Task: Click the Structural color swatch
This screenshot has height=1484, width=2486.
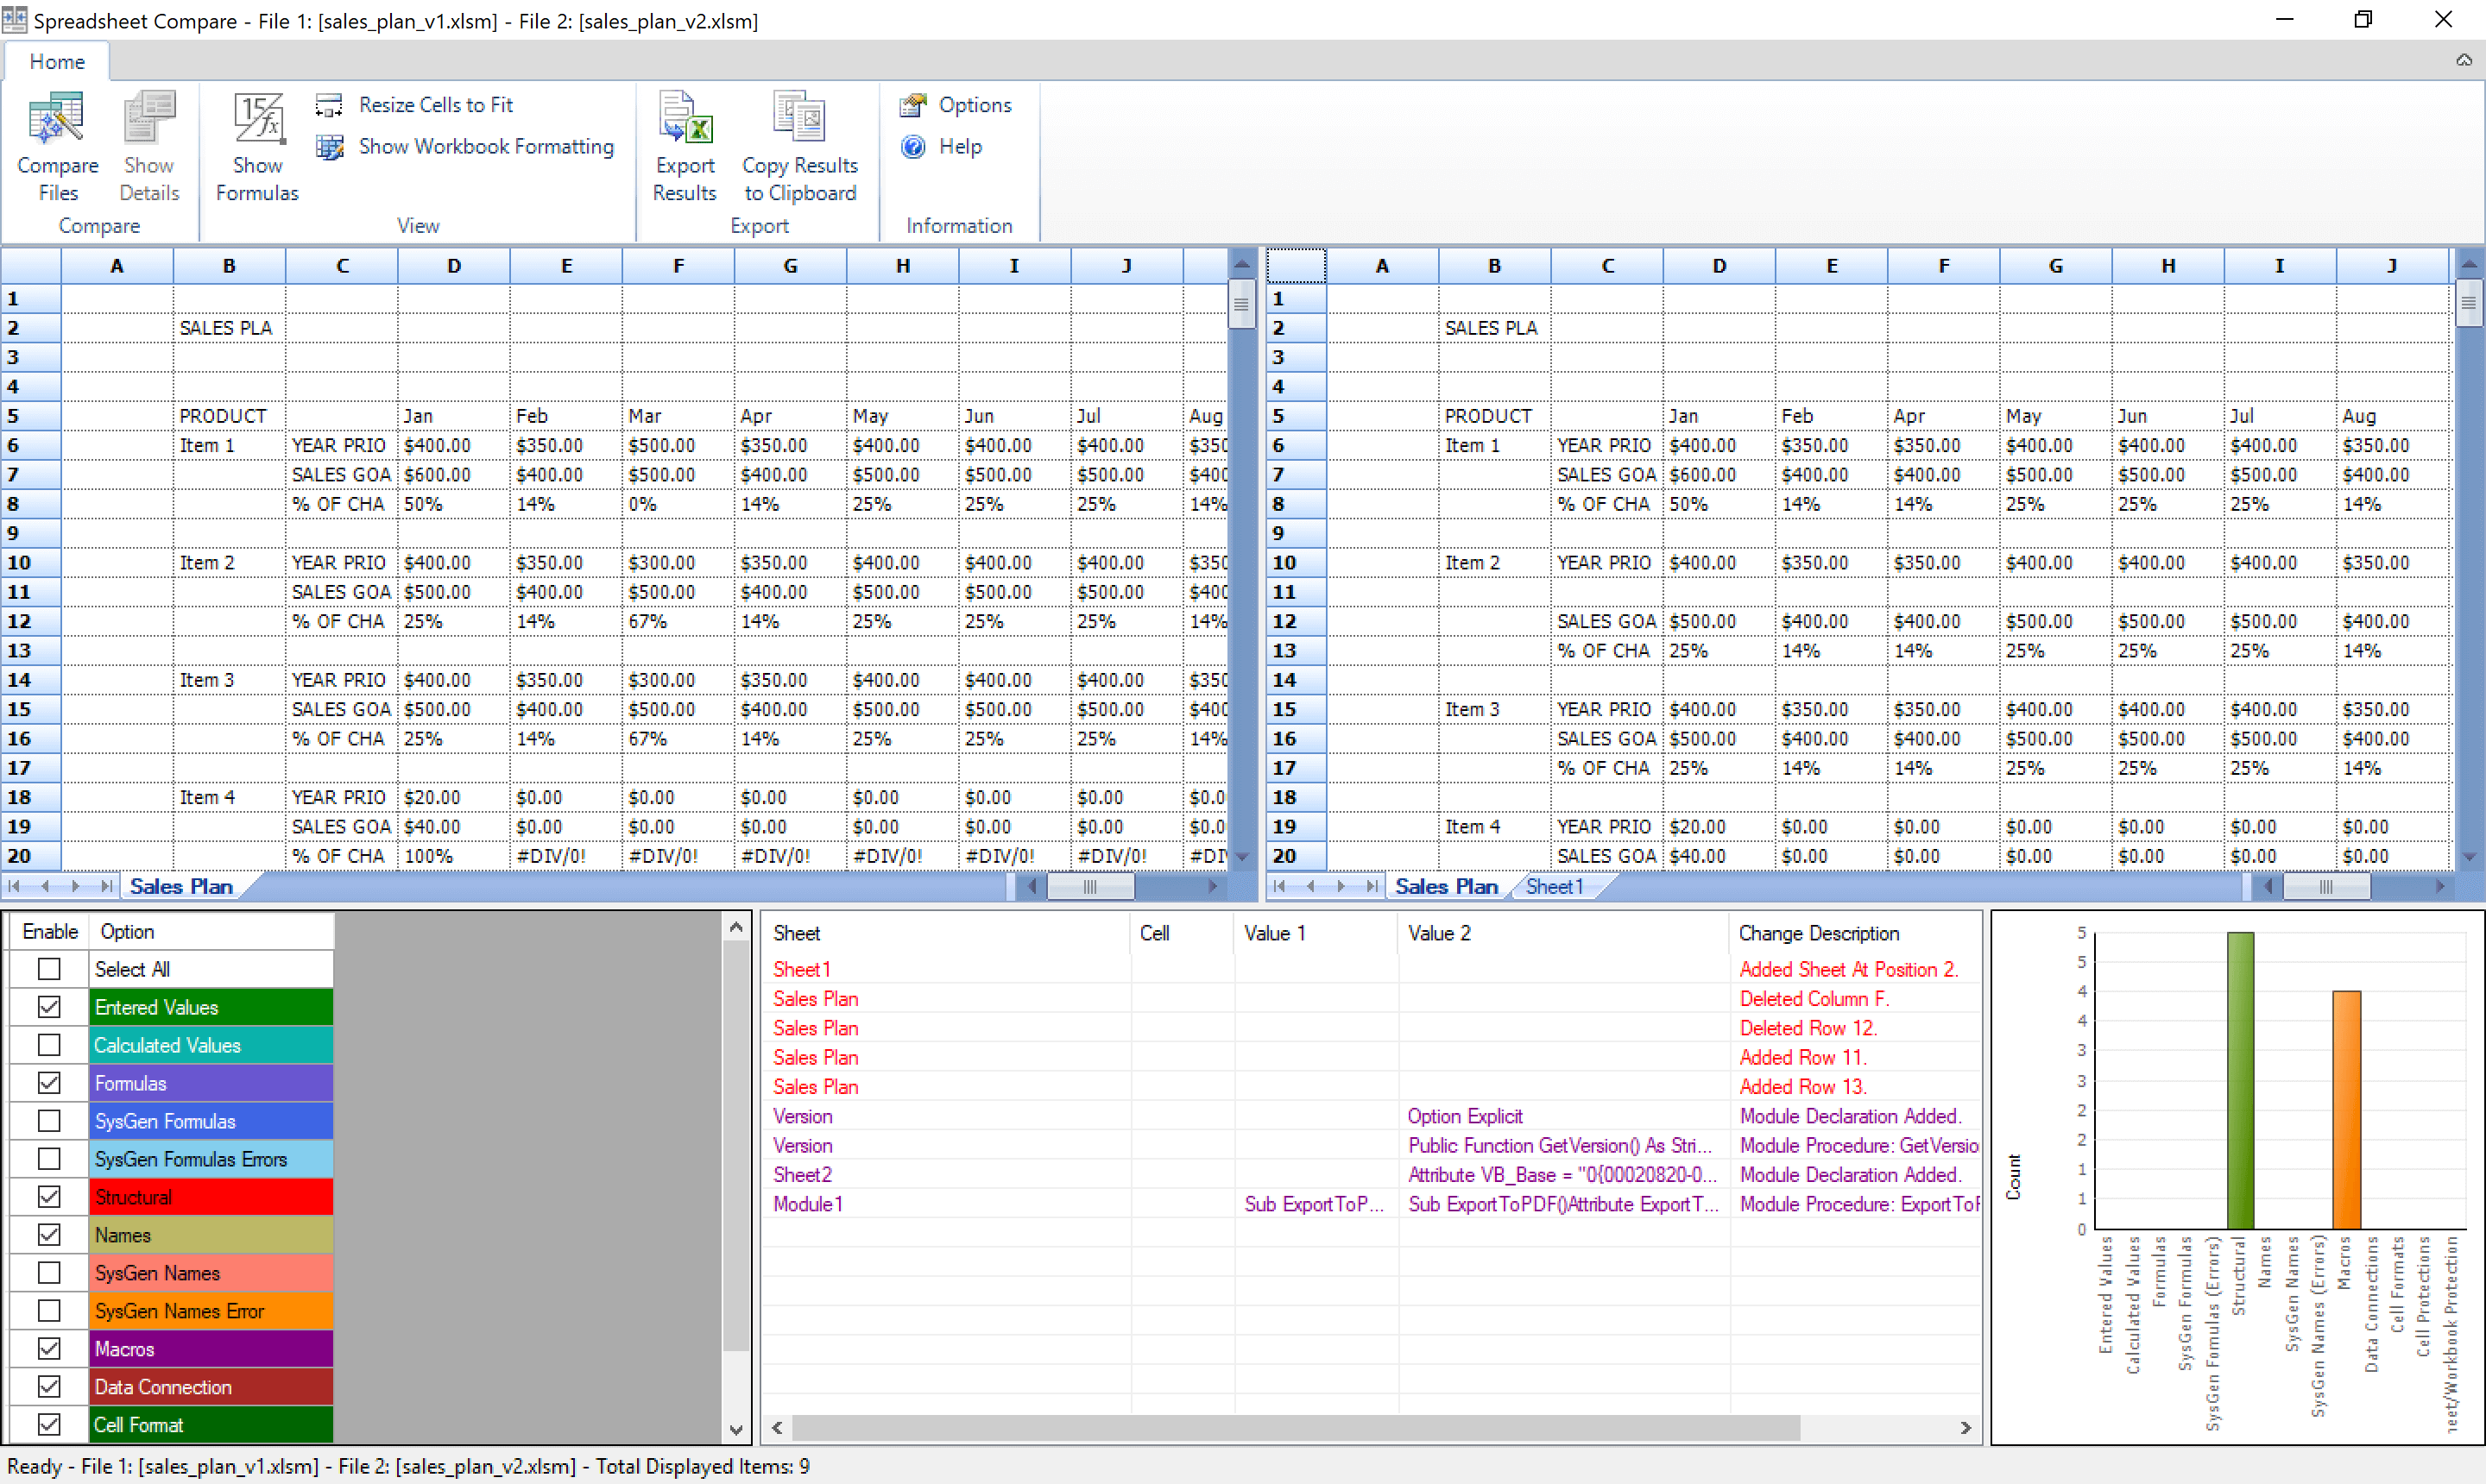Action: tap(210, 1196)
